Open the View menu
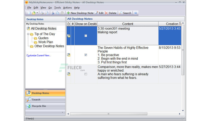This screenshot has width=210, height=121. pyautogui.click(x=43, y=7)
